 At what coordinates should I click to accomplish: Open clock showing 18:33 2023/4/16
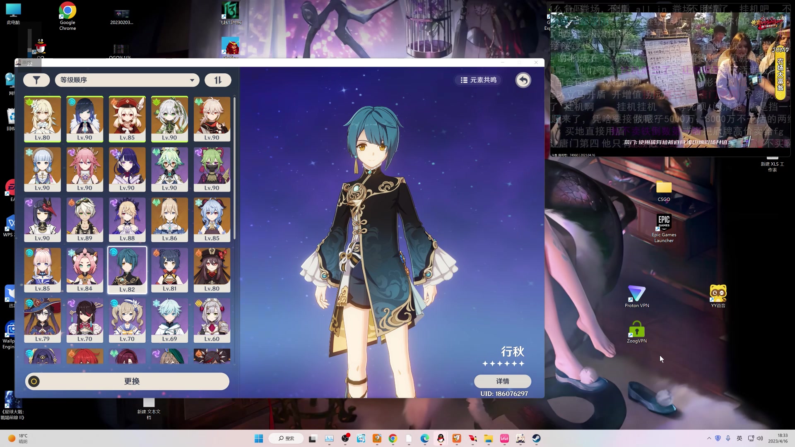click(778, 438)
